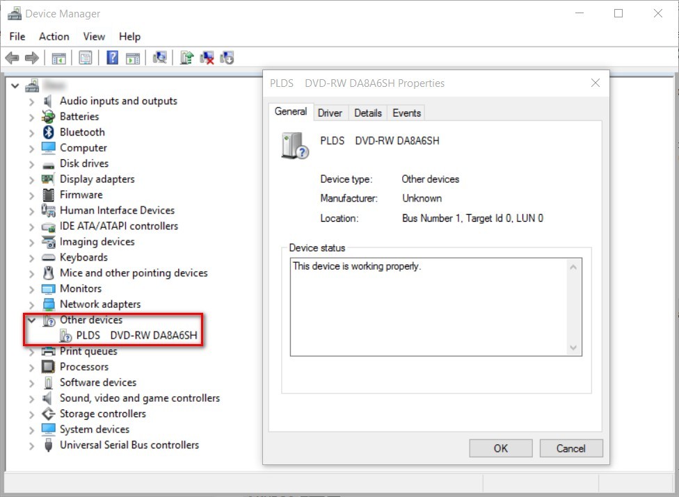Collapse the root computer node
This screenshot has width=679, height=497.
[15, 85]
